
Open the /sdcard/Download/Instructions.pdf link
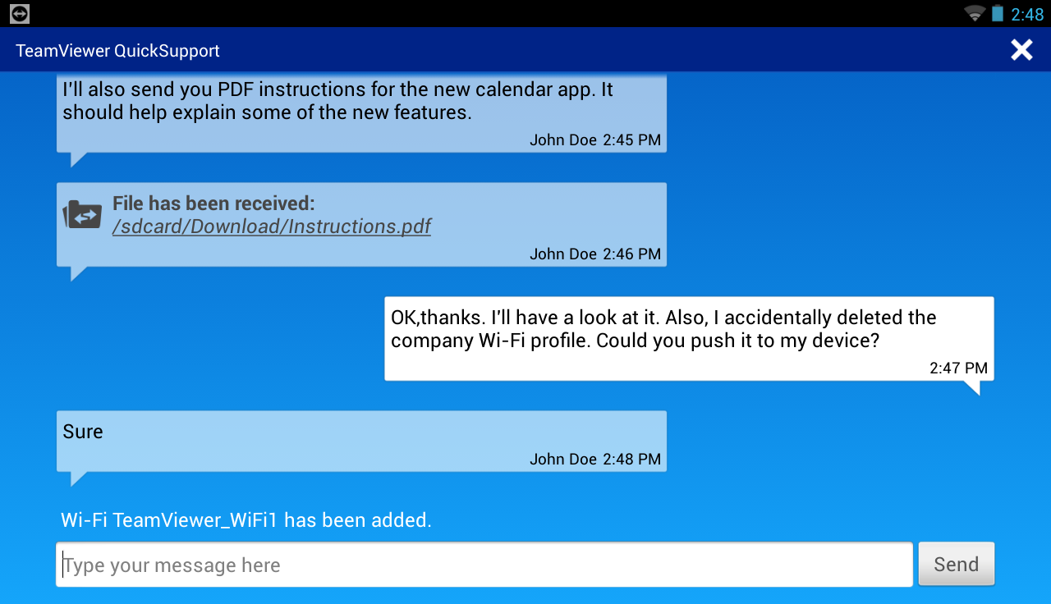[272, 226]
